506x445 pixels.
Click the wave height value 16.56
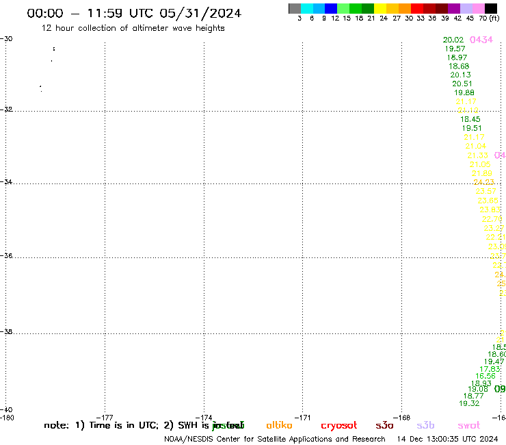pos(485,376)
